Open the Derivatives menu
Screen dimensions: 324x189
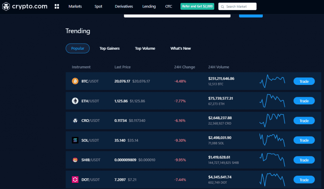point(124,6)
